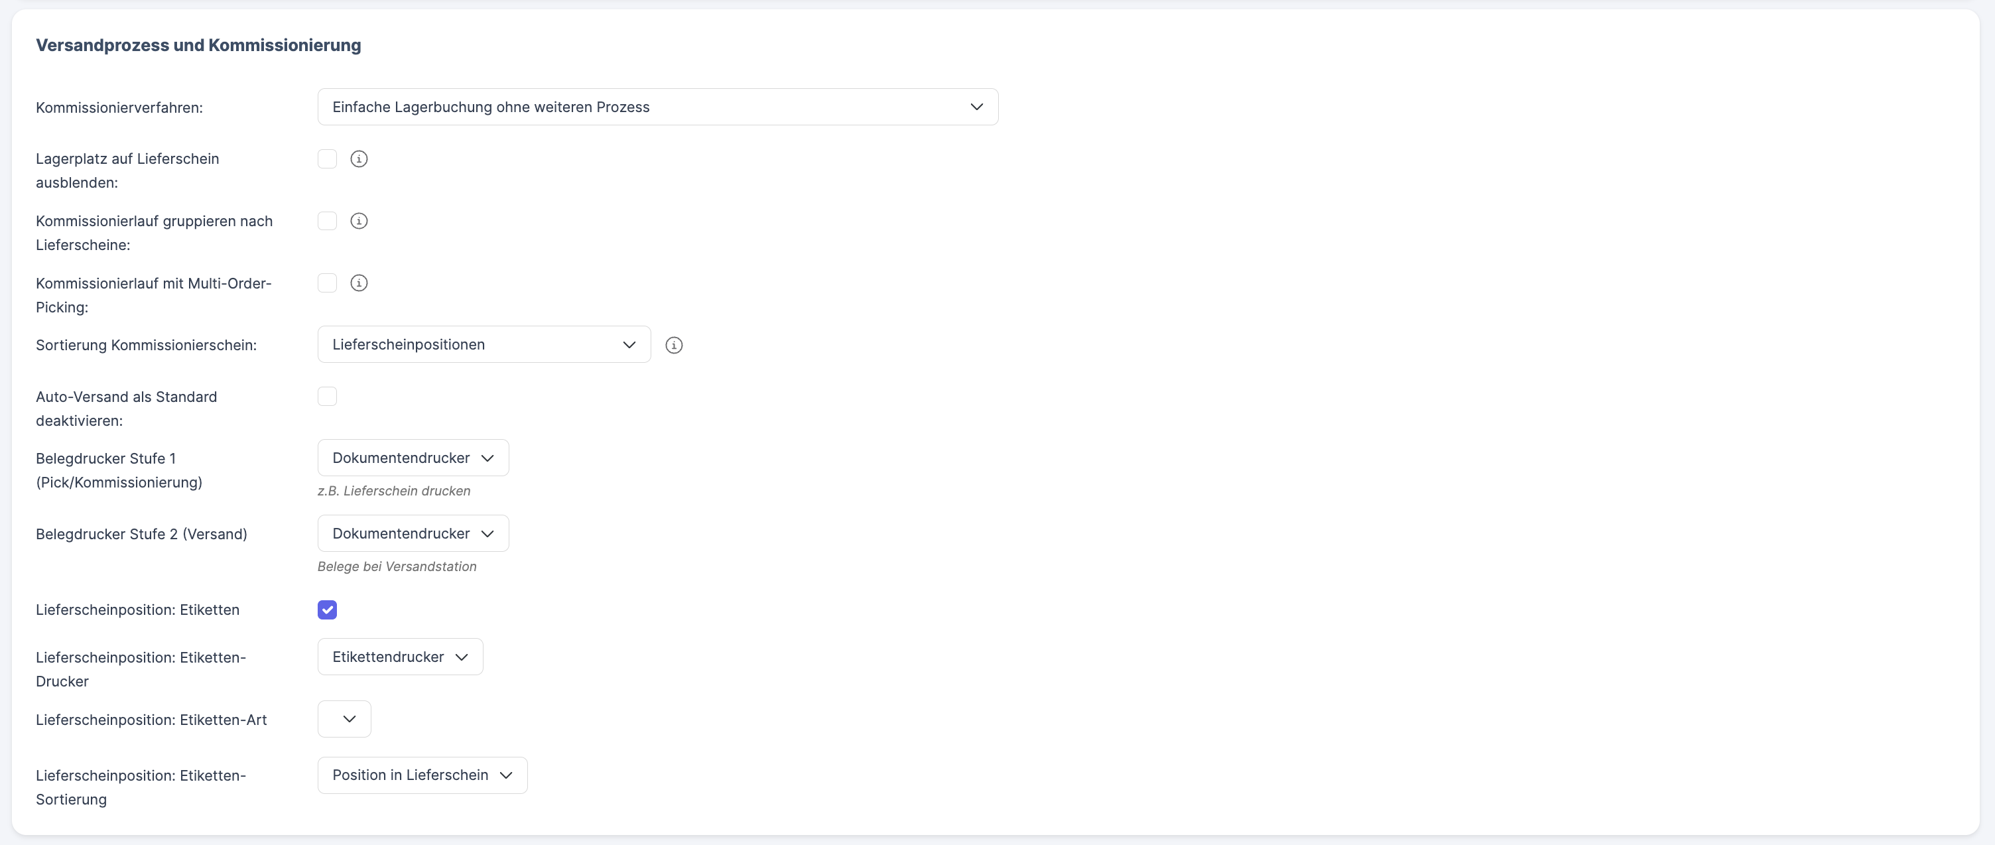The image size is (1995, 845).
Task: Click the Versandprozess und Kommissionierung heading
Action: [198, 45]
